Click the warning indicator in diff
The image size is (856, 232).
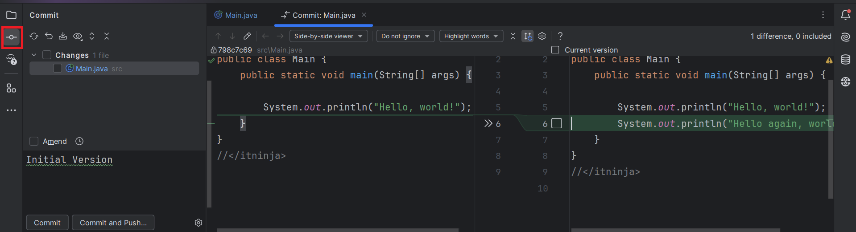(829, 60)
